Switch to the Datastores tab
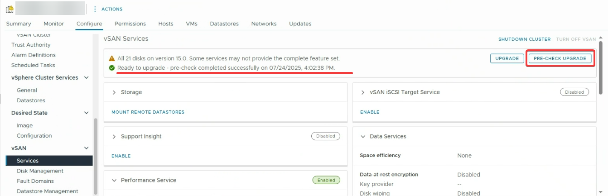 224,24
